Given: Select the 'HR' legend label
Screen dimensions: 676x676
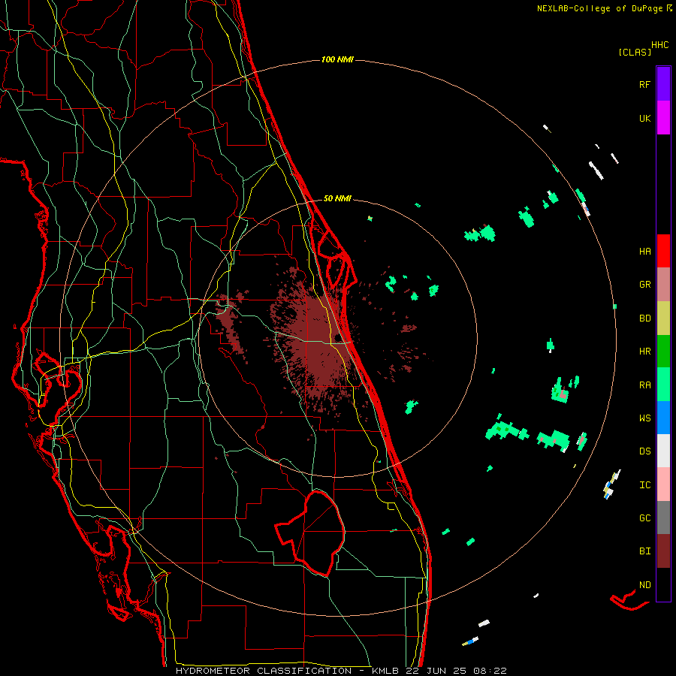Looking at the screenshot, I should pyautogui.click(x=644, y=352).
